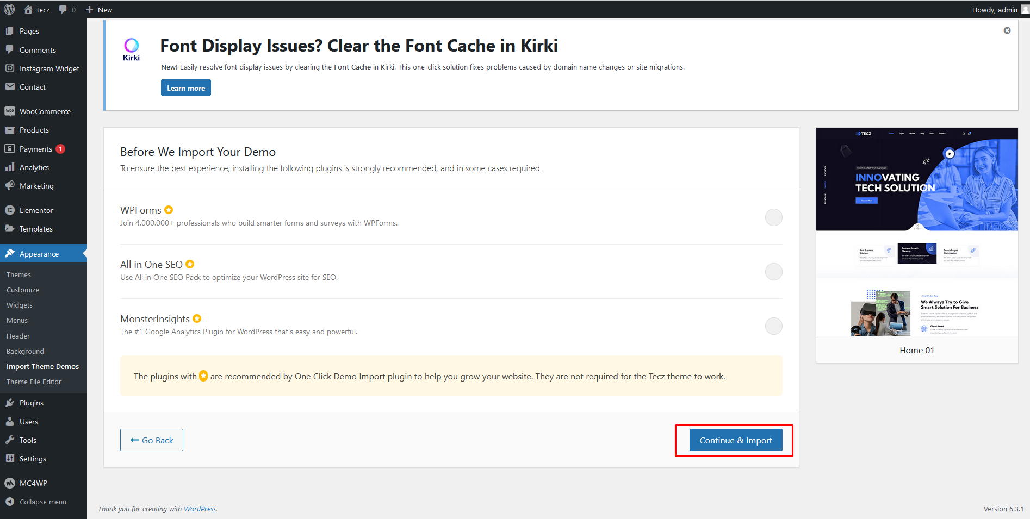Toggle MonsterInsights plugin installation
Viewport: 1030px width, 519px height.
point(773,326)
